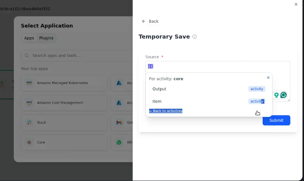Close the activity suggestion popup
This screenshot has height=181, width=304.
[268, 78]
